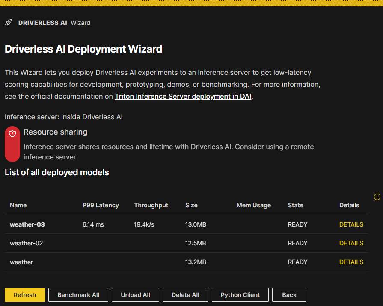Open the Triton Inference Server deployment documentation link
Viewport: 383px width, 306px height.
(x=183, y=96)
